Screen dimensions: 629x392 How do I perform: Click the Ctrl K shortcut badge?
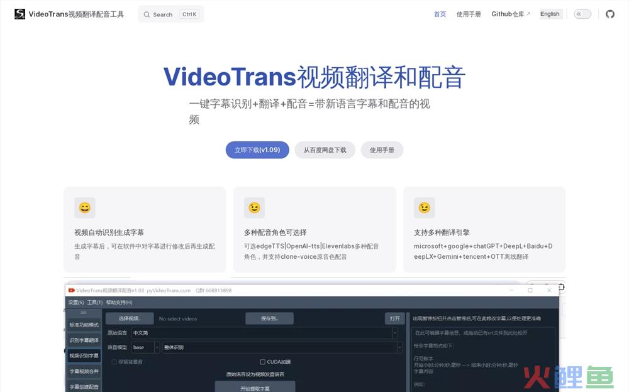tap(189, 14)
